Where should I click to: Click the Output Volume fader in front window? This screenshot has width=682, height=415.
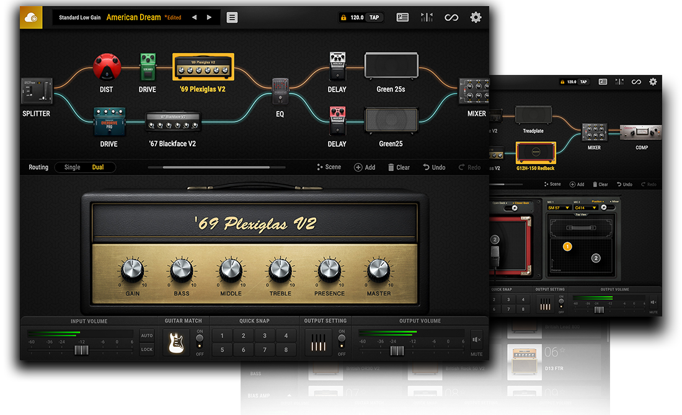coord(397,350)
